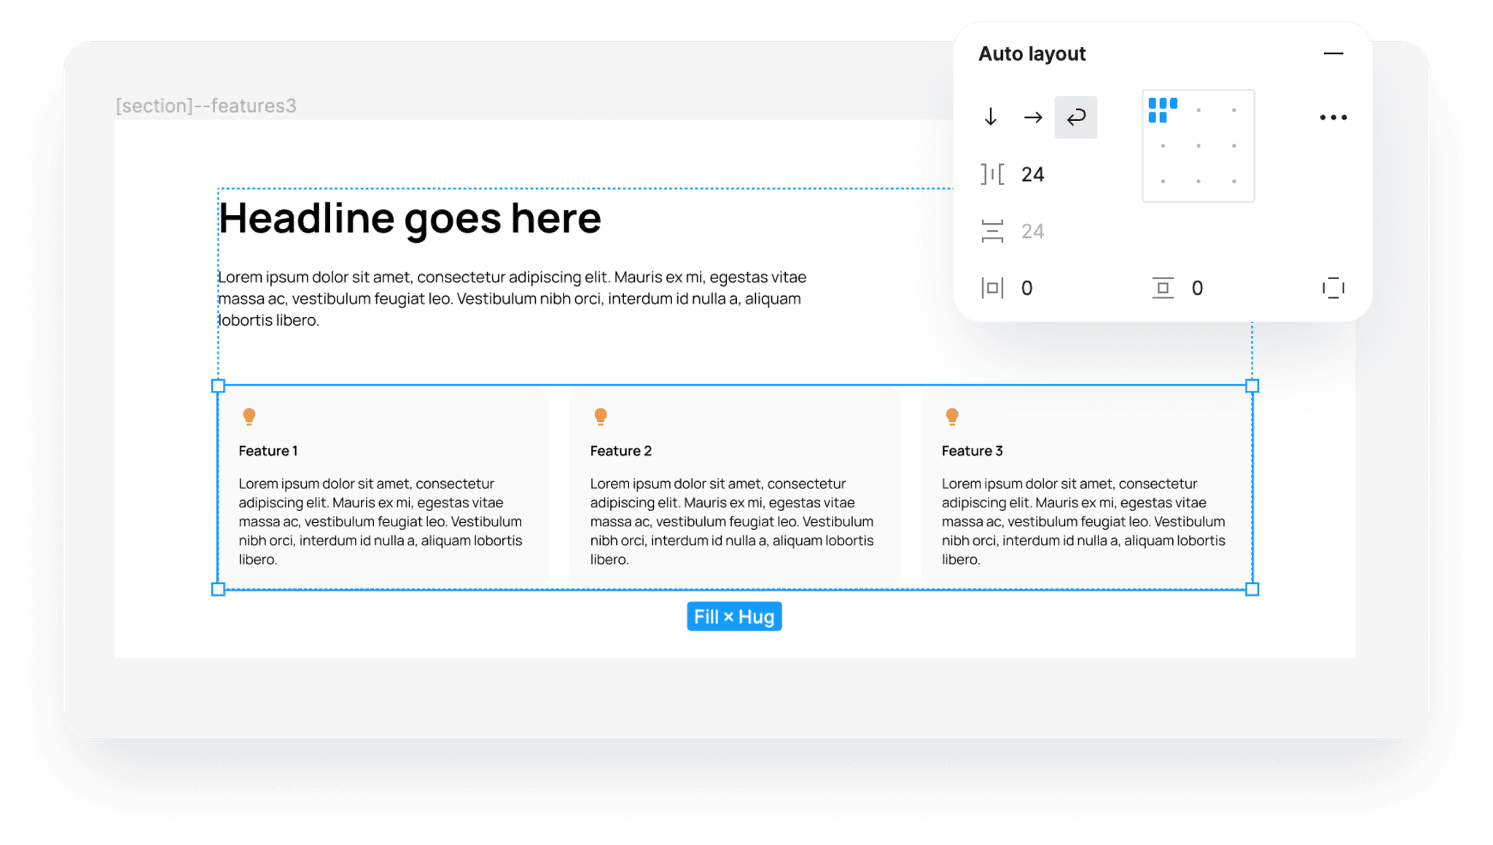The image size is (1493, 845).
Task: Click the vertical gap spacing icon
Action: click(x=994, y=230)
